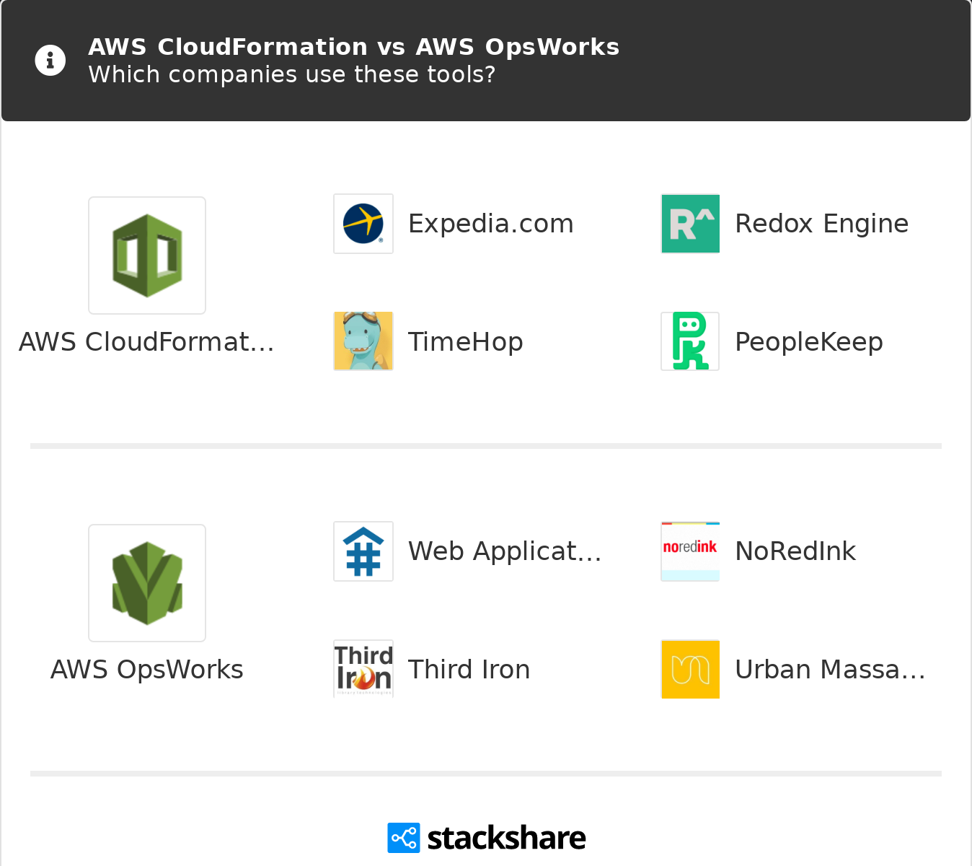Click the Web Application company logo
972x866 pixels.
pos(363,551)
